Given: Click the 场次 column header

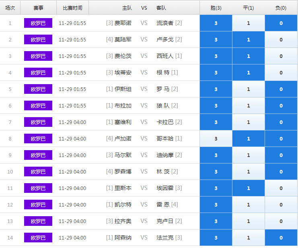Looking at the screenshot, I should click(x=10, y=8).
